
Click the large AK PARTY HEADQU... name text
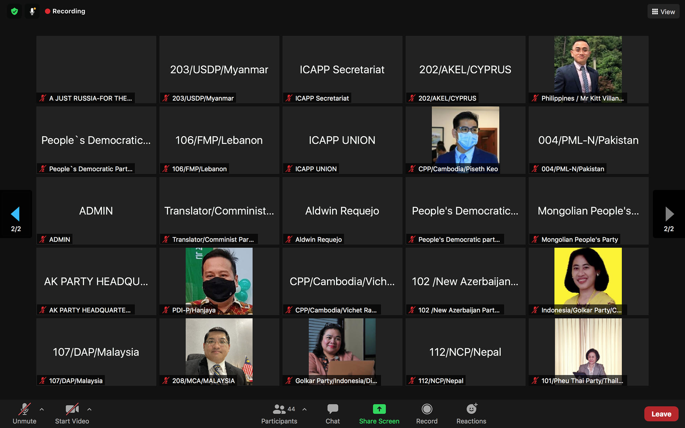click(96, 281)
